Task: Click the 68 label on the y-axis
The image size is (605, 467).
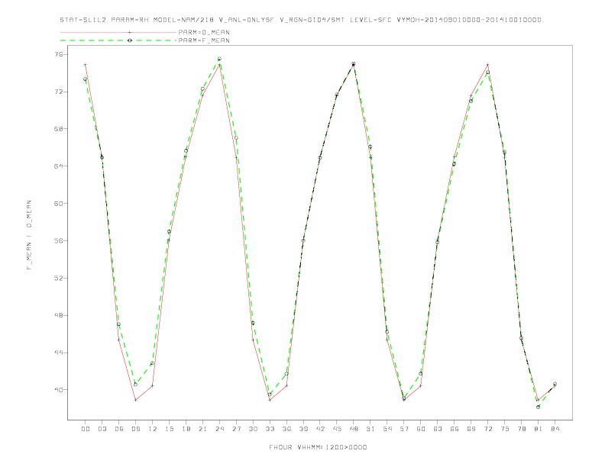Action: [x=58, y=129]
